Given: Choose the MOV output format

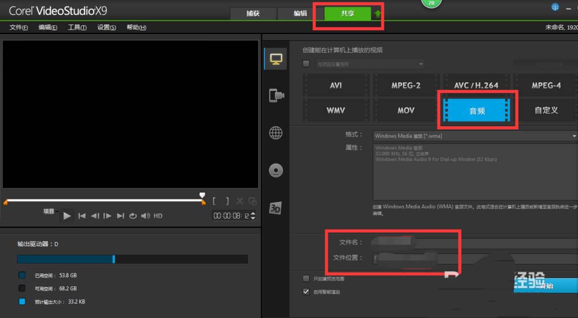Looking at the screenshot, I should pos(406,110).
